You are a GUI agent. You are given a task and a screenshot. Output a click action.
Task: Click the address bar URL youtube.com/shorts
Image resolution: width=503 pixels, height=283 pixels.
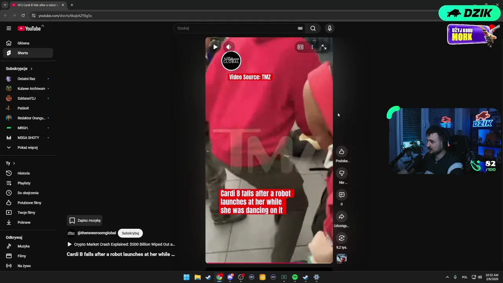[x=65, y=16]
